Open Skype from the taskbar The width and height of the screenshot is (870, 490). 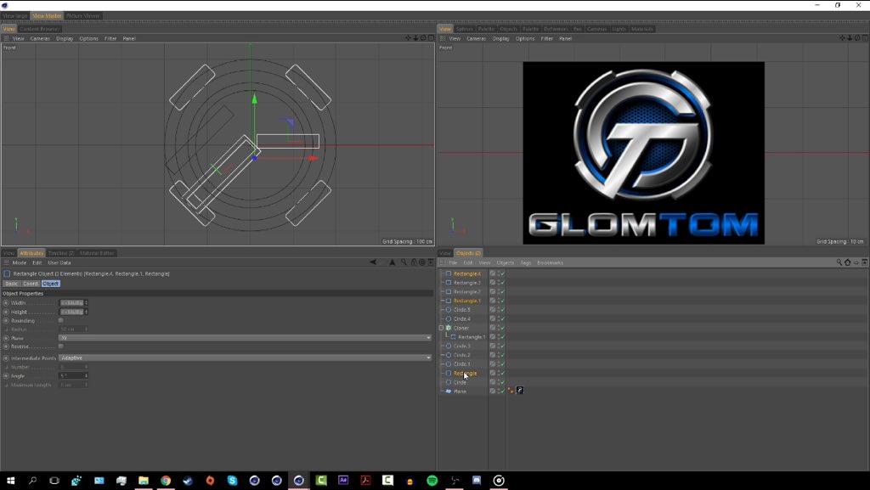(232, 481)
